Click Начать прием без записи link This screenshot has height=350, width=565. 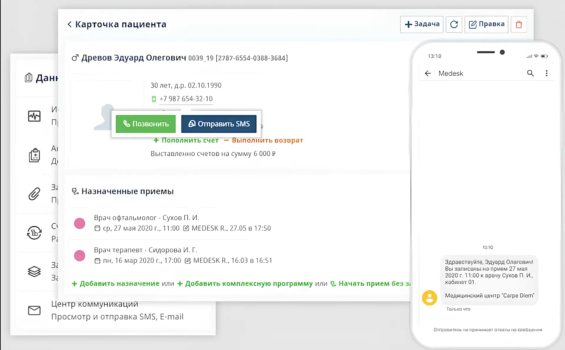(370, 283)
